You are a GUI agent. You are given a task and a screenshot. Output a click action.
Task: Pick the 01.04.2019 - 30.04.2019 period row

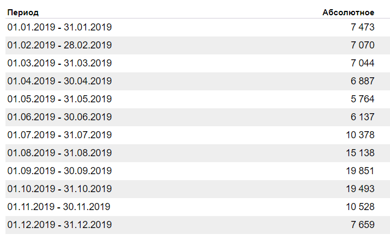click(x=59, y=81)
